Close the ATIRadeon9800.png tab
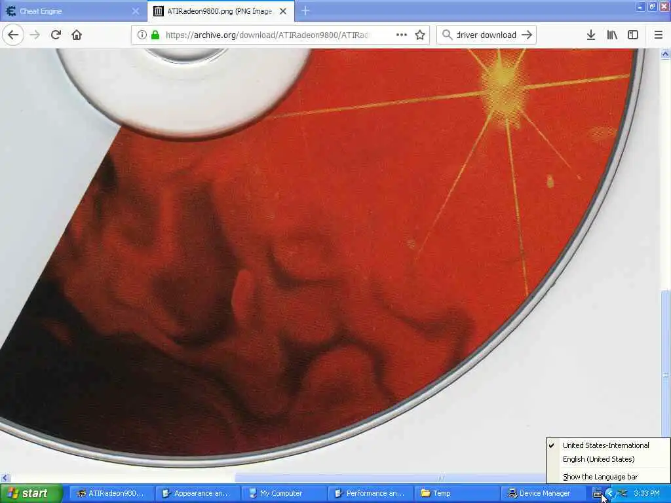Viewport: 671px width, 503px height. [x=283, y=11]
